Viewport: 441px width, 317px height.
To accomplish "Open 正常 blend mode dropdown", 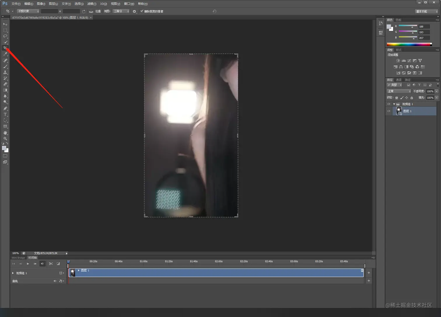I will tap(399, 91).
